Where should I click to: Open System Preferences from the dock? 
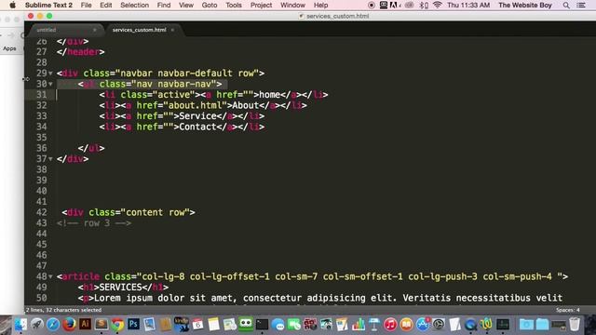[x=439, y=324]
